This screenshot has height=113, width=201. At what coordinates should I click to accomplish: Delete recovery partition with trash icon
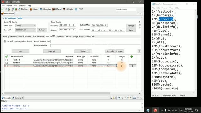(133, 66)
